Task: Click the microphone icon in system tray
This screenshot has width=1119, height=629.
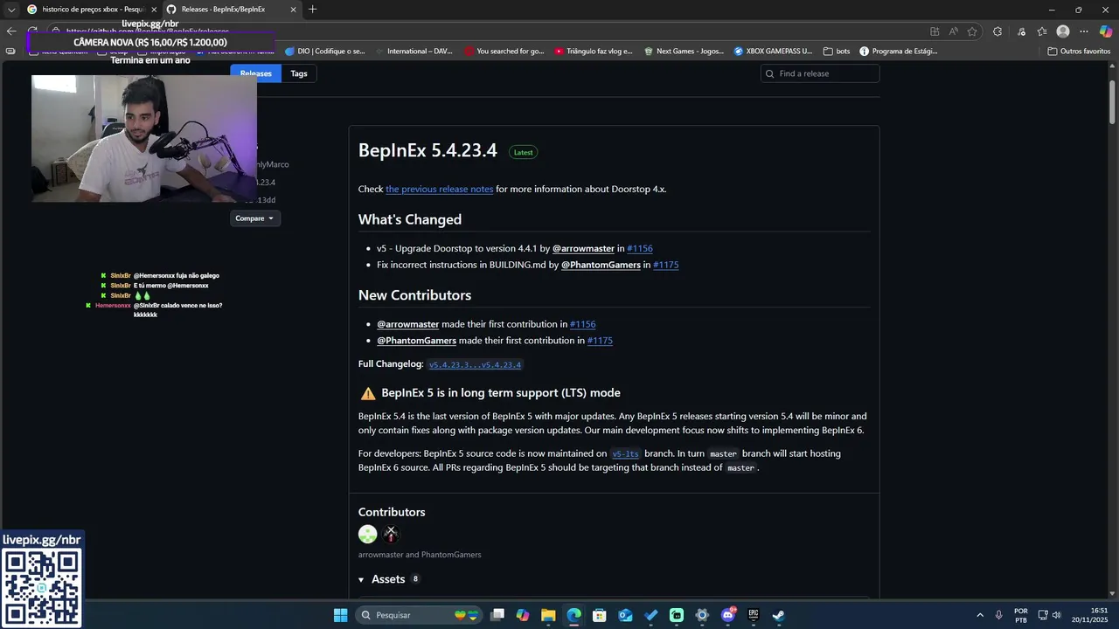Action: coord(998,615)
